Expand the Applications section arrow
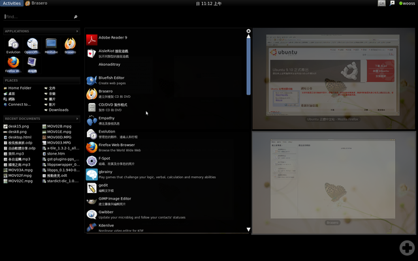Viewport: 418px width, 261px height. [77, 31]
